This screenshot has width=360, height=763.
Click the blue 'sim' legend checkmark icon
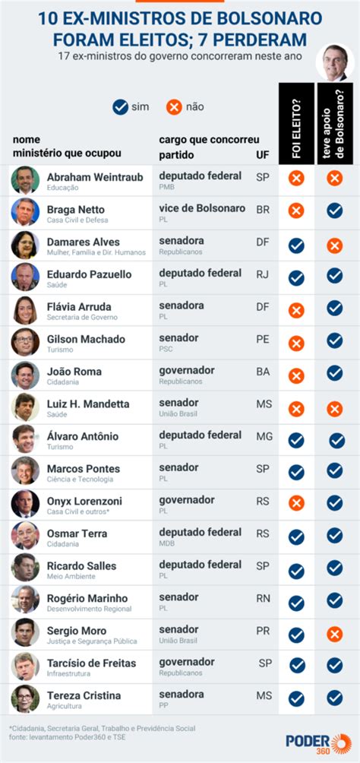[120, 107]
